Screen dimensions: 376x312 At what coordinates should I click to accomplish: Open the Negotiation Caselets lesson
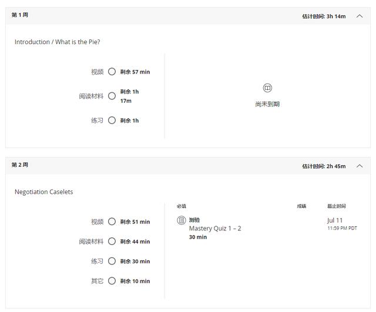pos(43,192)
